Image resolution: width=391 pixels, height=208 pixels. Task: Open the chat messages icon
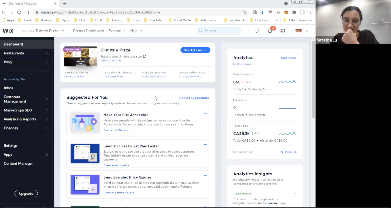(257, 31)
